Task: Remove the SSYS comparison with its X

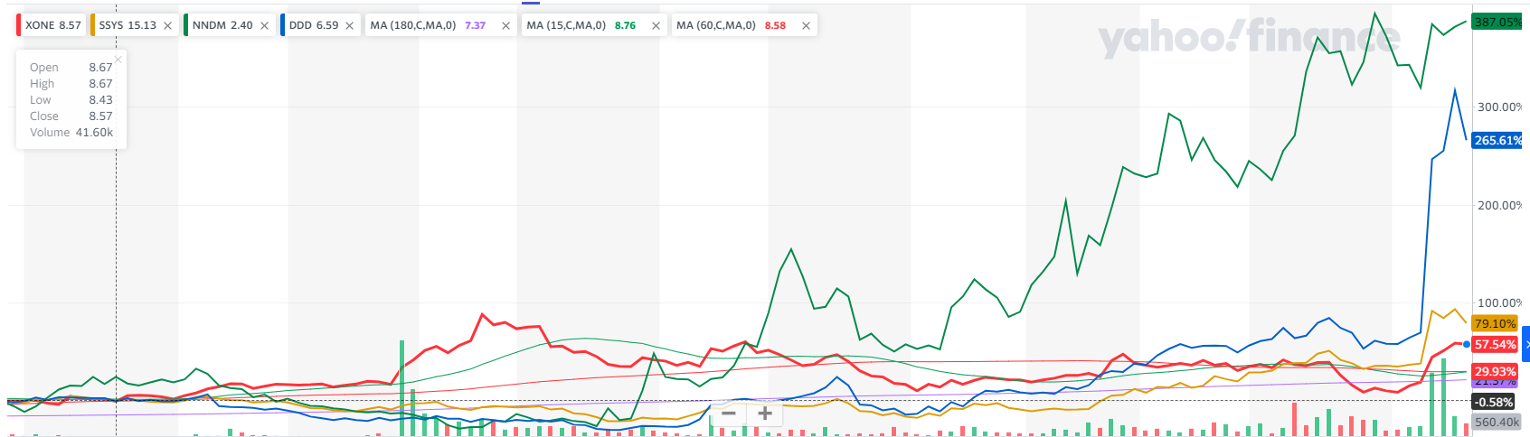Action: (x=167, y=25)
